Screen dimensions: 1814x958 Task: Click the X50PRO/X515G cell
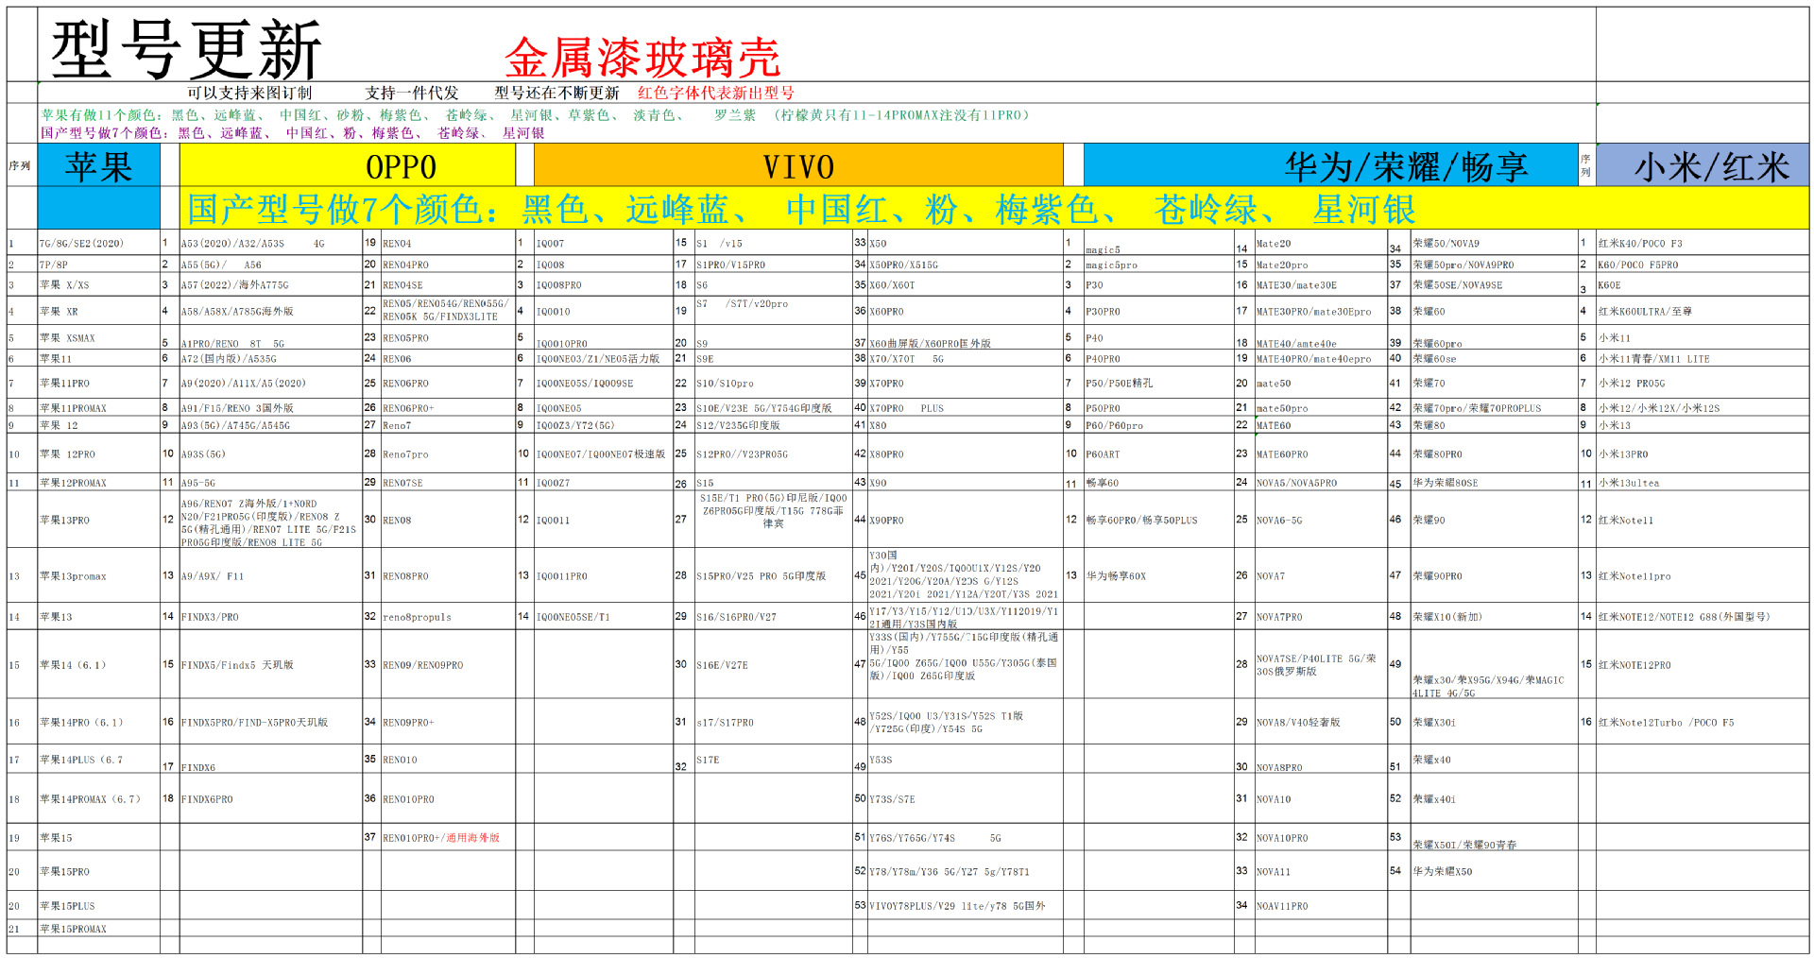965,265
